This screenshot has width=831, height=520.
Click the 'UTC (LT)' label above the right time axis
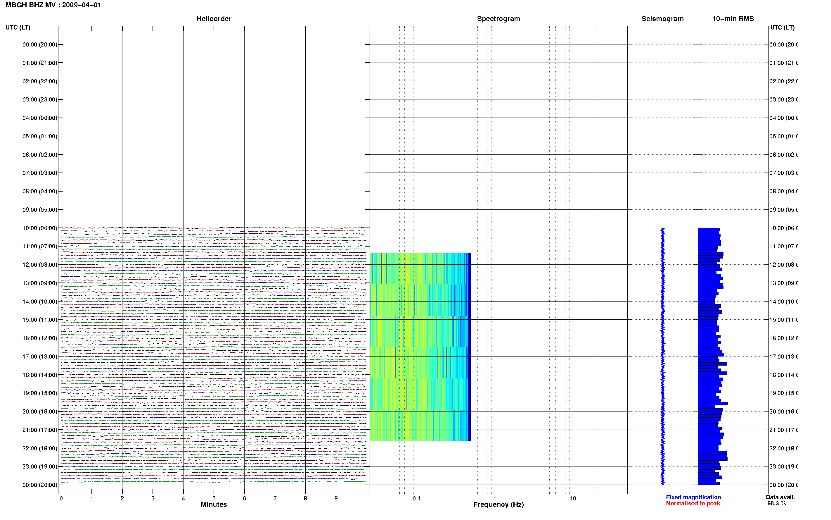click(782, 27)
